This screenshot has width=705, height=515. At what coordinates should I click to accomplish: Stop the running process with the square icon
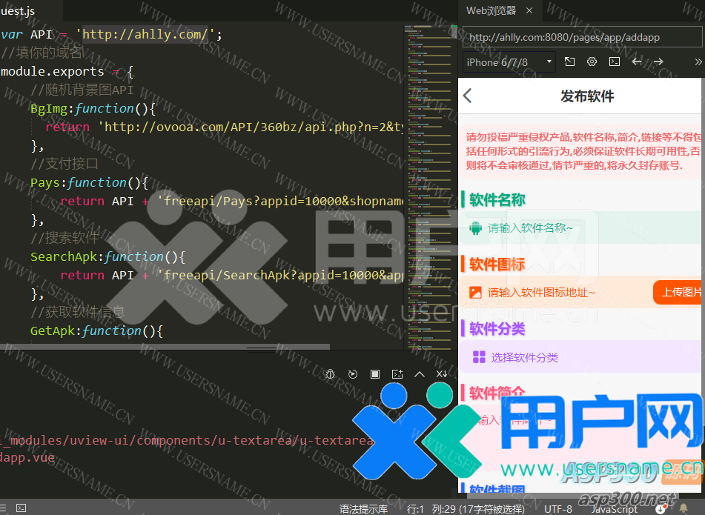click(x=375, y=374)
